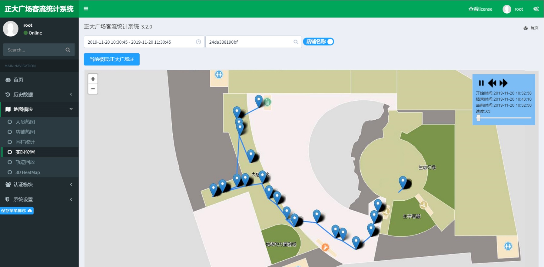Open the settings gears icon in header

tap(536, 9)
